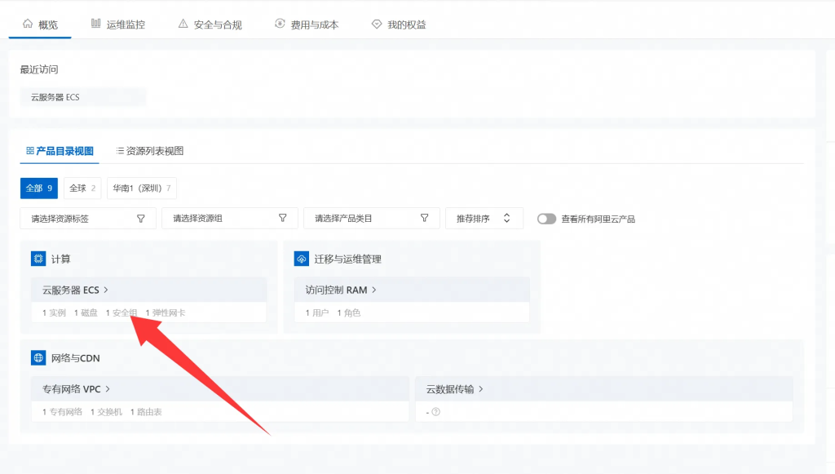Open recently visited 云服务器 ECS
The height and width of the screenshot is (474, 835).
55,97
